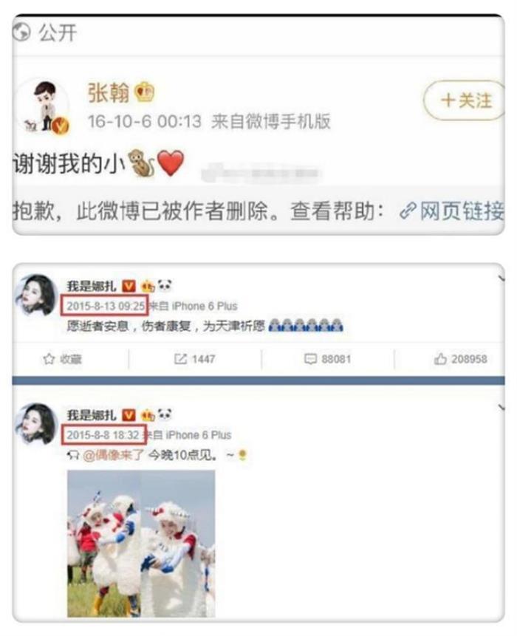Click the orange V verified badge on first post
Viewport: 517px width, 636px height.
click(129, 287)
